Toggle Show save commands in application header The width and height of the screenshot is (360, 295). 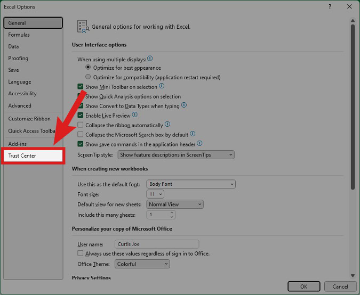(81, 144)
